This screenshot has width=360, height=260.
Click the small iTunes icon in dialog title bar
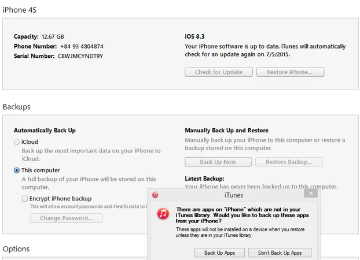(x=155, y=195)
